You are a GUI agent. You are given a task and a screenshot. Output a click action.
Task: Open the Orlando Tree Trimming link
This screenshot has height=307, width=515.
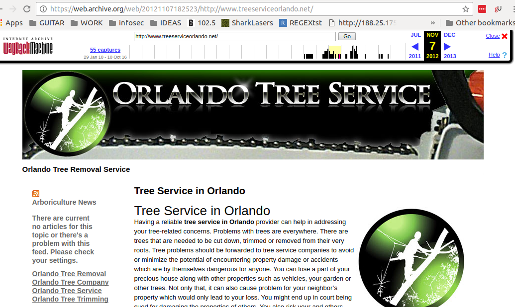pos(70,299)
